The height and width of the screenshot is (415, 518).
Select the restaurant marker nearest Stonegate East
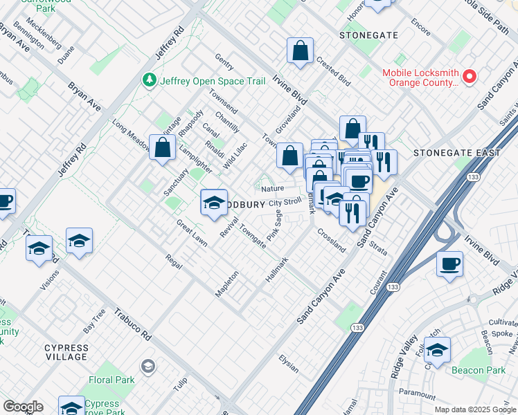[x=384, y=165]
